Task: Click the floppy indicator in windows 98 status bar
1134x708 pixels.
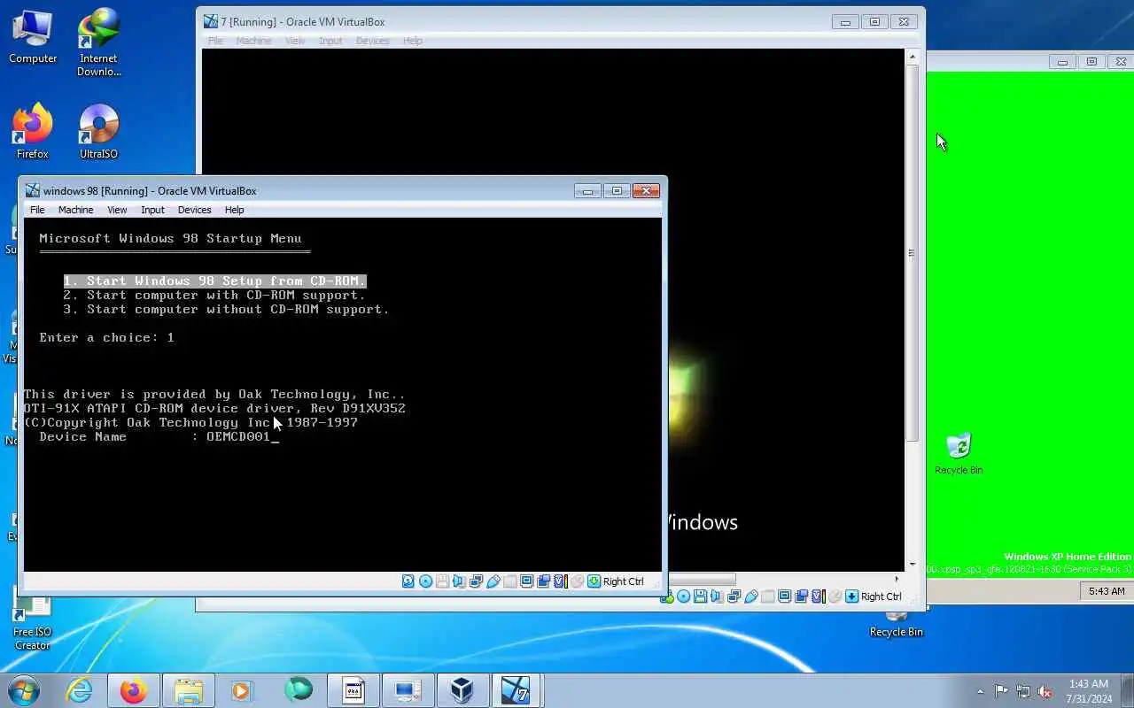Action: tap(442, 581)
